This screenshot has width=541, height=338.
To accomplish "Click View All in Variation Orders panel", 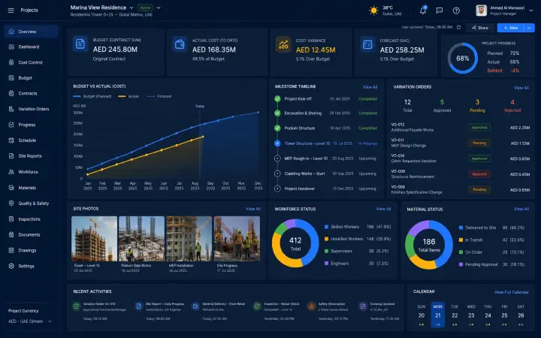I will pos(521,88).
